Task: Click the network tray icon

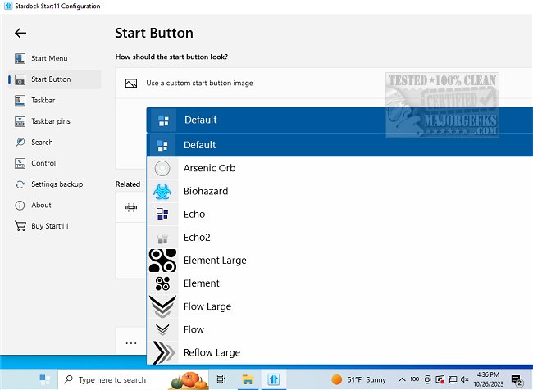Action: 453,379
